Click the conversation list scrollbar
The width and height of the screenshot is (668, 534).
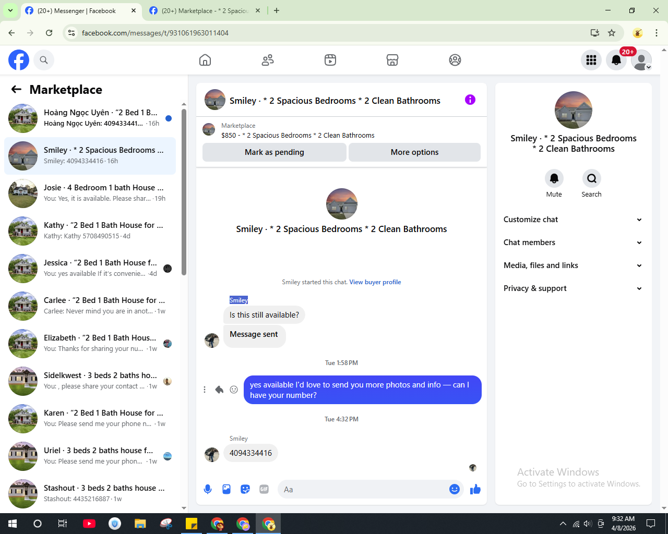point(184,192)
